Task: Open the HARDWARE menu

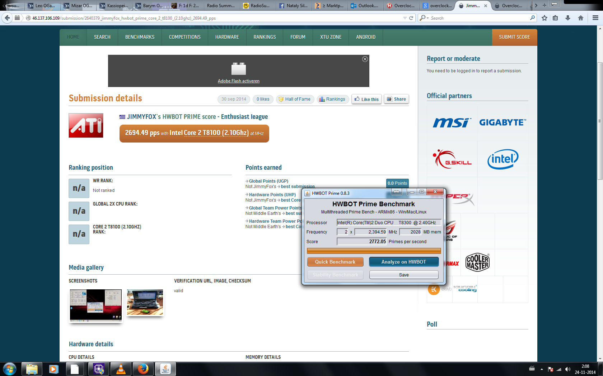Action: [x=227, y=37]
